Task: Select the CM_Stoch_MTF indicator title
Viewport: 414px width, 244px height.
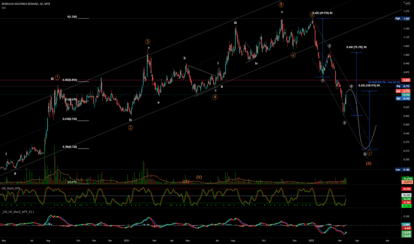Action: (x=11, y=189)
